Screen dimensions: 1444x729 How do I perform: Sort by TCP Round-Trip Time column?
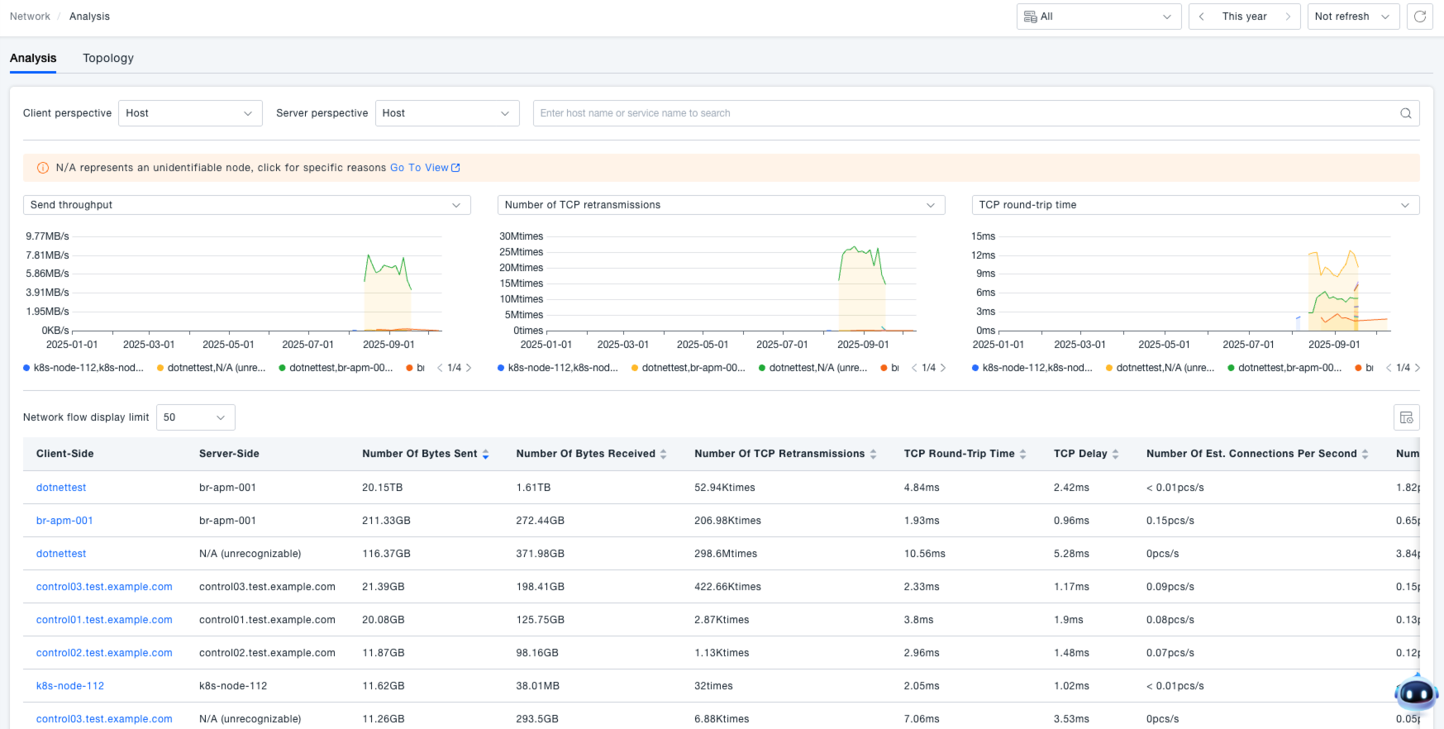tap(1022, 454)
